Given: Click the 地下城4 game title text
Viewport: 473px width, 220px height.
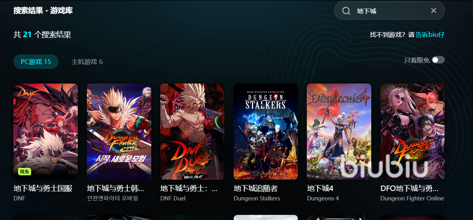Looking at the screenshot, I should (320, 189).
